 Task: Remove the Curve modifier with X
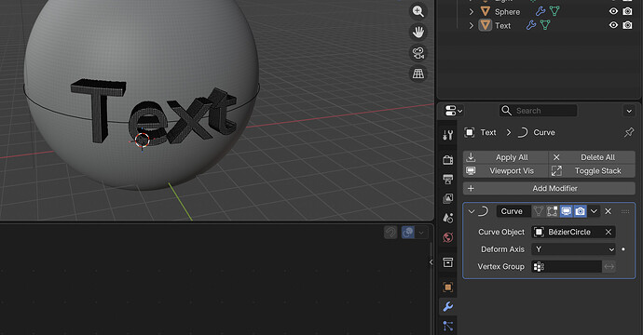[609, 211]
